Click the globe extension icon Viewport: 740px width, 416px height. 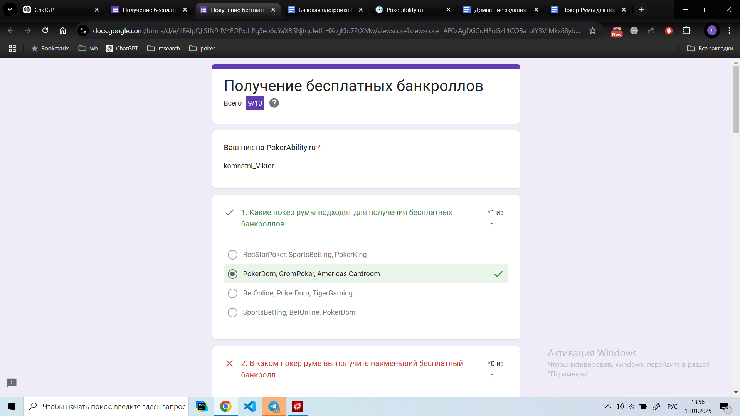634,30
